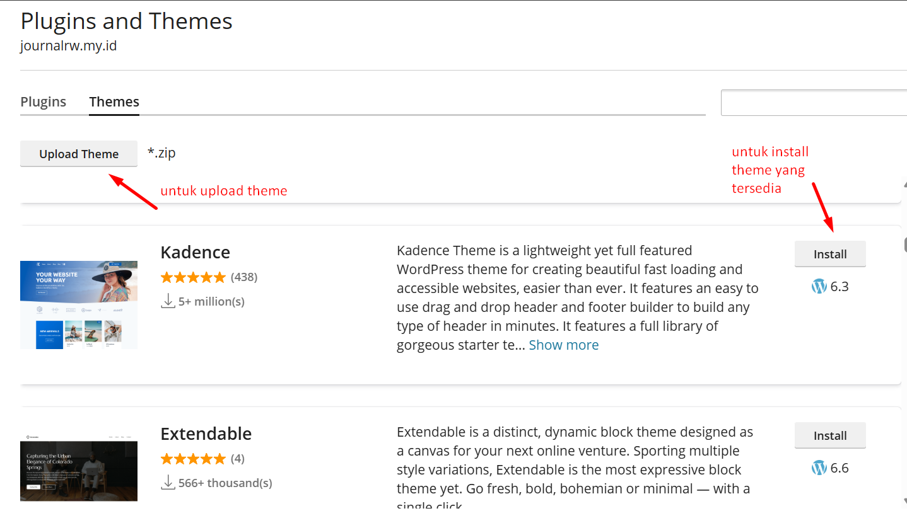Focus the theme search field
Screen dimensions: 907x523
pos(814,103)
